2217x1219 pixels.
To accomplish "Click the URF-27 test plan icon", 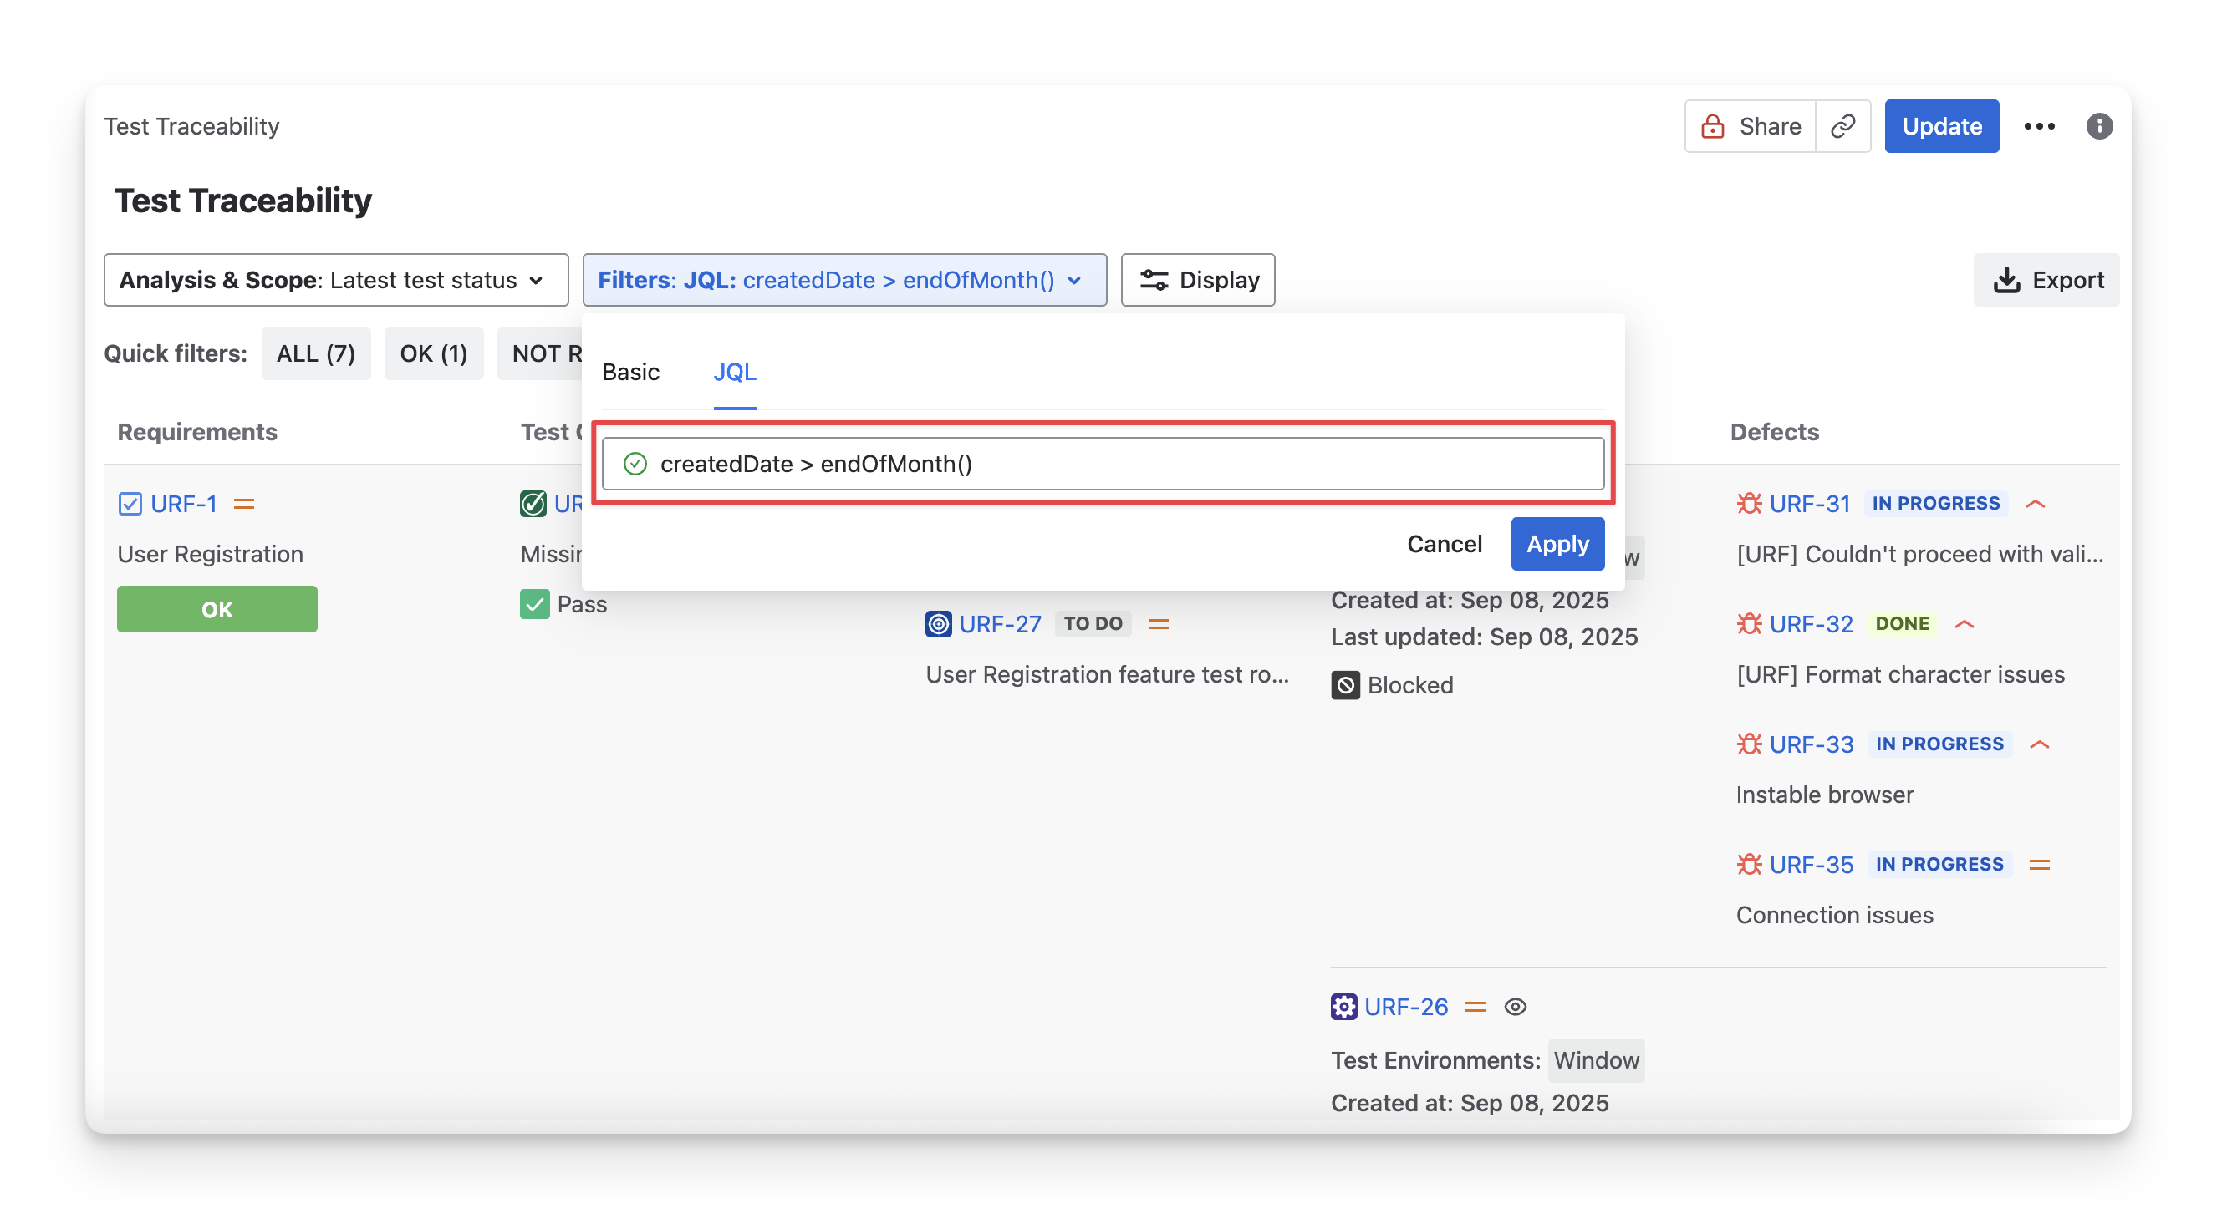I will [x=938, y=623].
